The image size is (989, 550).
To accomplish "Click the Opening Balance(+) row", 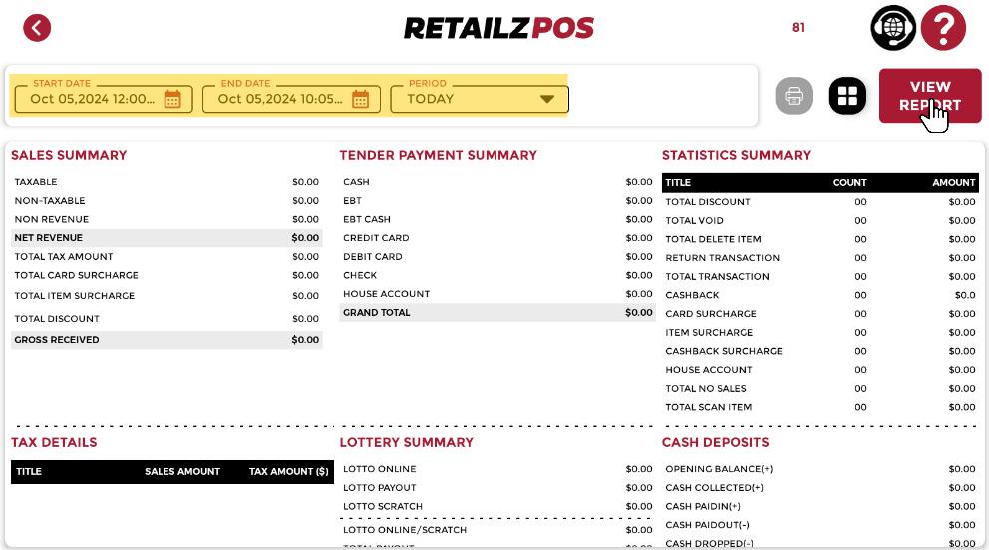I will pos(820,469).
